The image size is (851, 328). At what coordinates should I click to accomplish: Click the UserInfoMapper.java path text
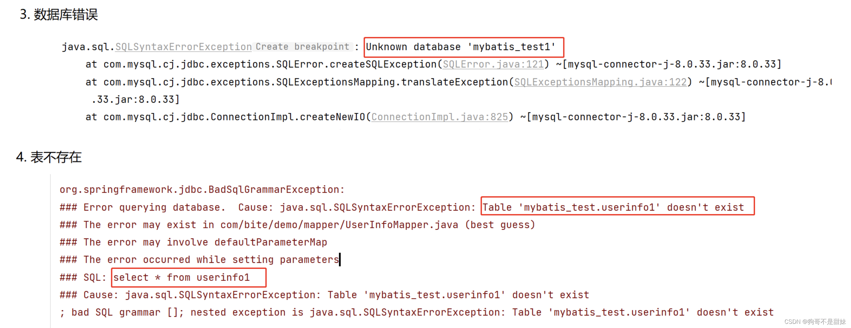339,225
